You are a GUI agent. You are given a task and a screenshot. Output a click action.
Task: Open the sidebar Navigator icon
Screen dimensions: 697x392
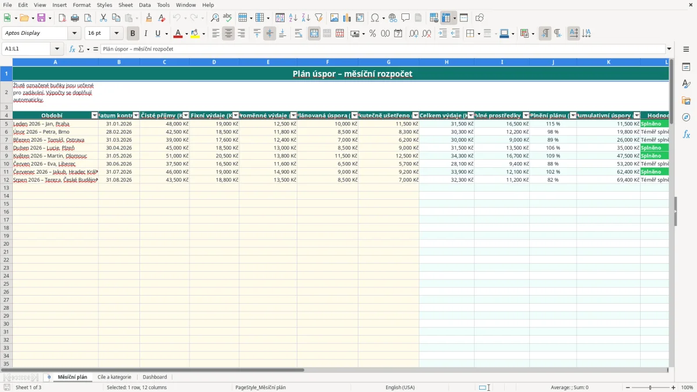(x=686, y=117)
